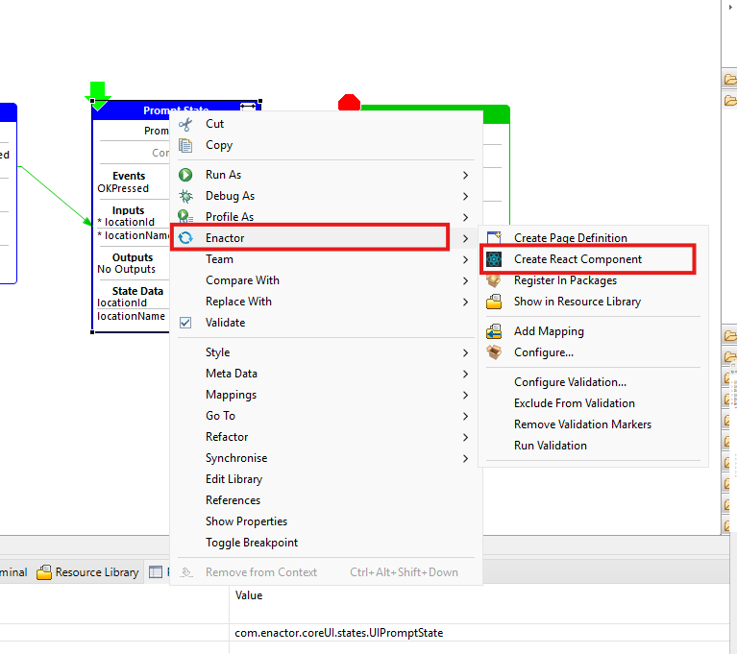Click the Create Page Definition icon
The image size is (737, 654).
[495, 238]
